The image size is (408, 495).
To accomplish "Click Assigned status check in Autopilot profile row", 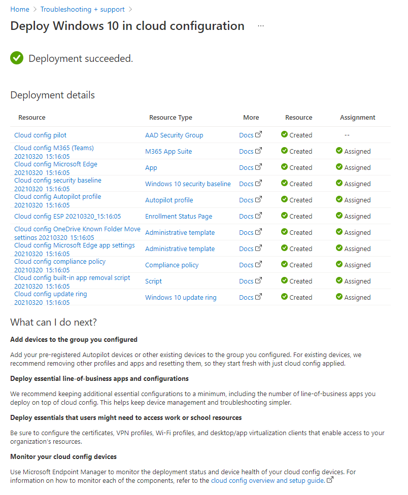I will 339,199.
